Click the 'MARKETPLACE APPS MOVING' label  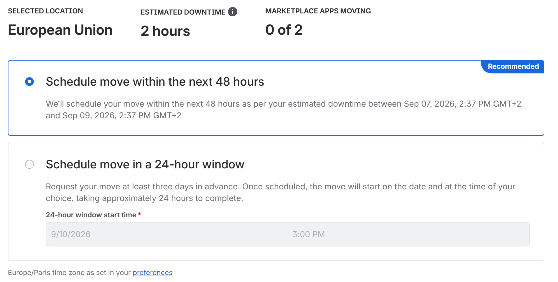point(318,11)
